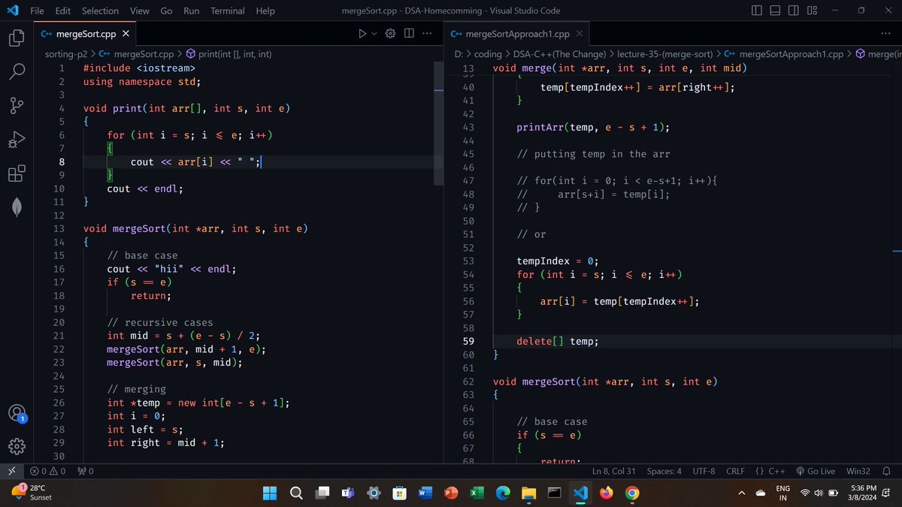This screenshot has height=507, width=902.
Task: Toggle the Secondary Side Bar layout button
Action: 793,11
